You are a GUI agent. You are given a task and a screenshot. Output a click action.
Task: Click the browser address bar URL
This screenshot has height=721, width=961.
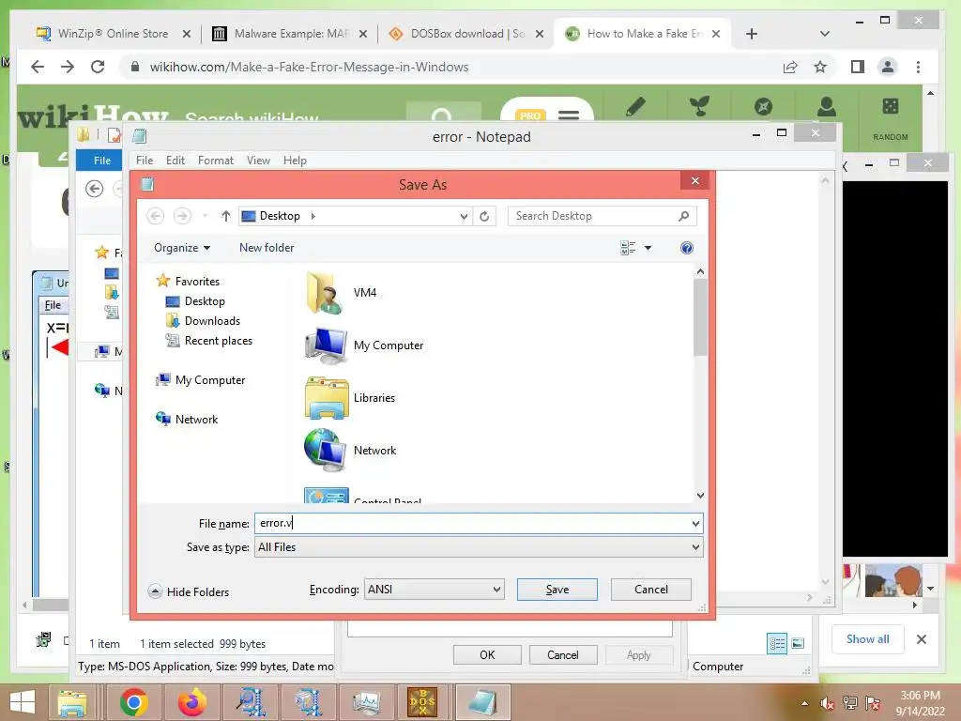click(309, 67)
